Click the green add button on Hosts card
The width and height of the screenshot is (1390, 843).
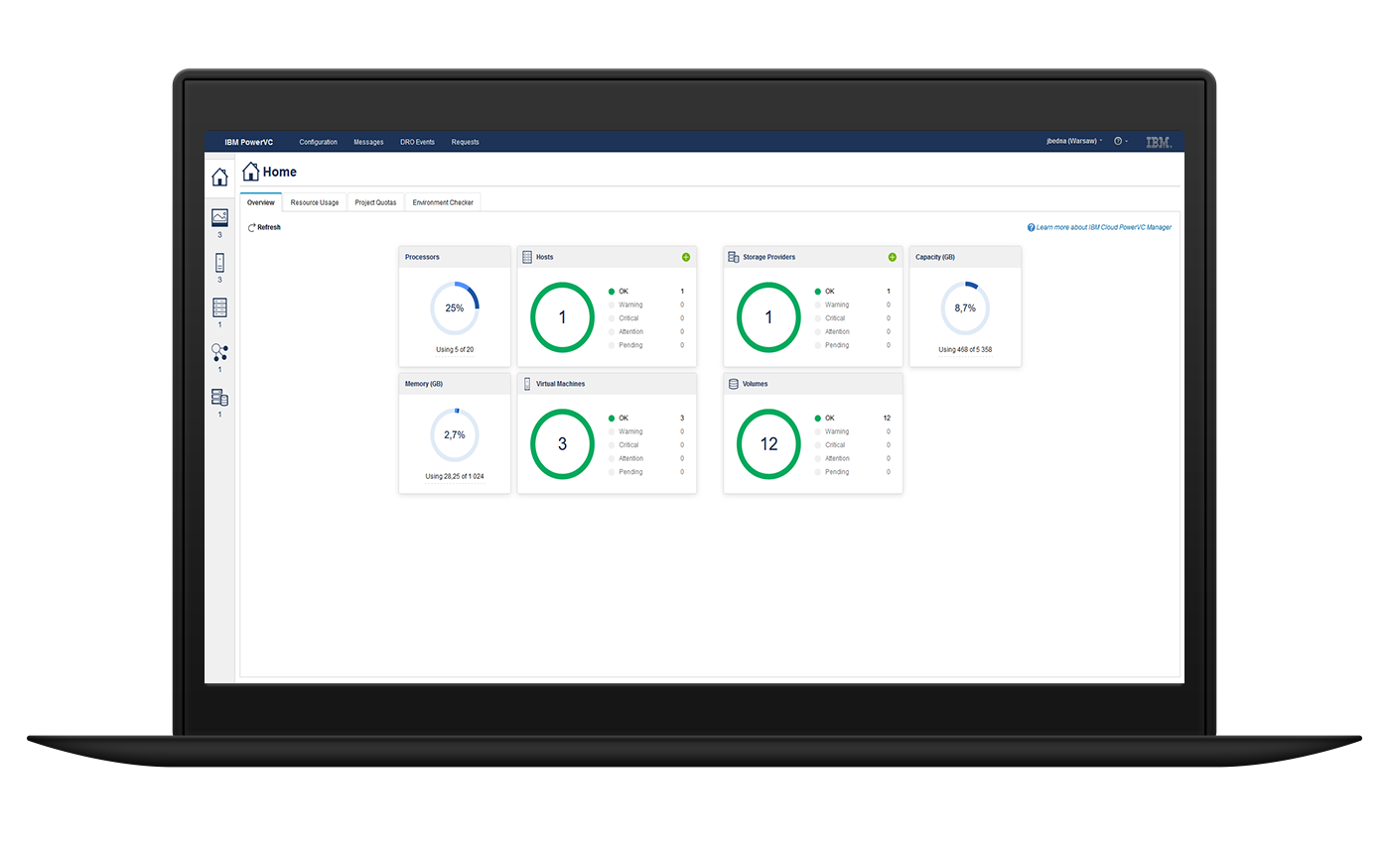[686, 257]
